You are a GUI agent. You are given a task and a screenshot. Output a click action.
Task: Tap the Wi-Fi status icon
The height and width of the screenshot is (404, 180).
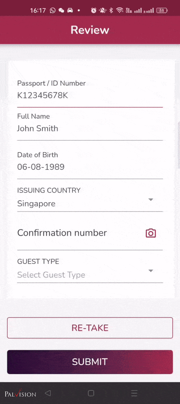(120, 10)
